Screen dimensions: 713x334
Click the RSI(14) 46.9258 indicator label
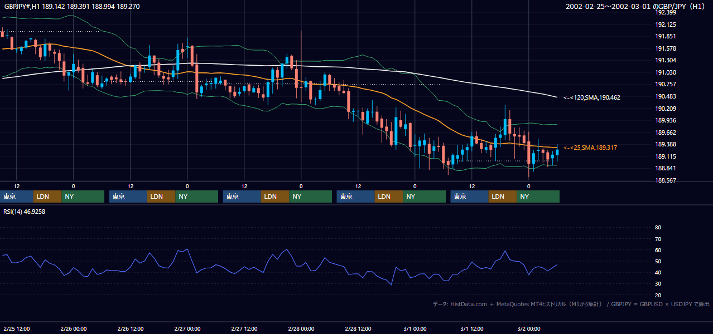tap(24, 212)
